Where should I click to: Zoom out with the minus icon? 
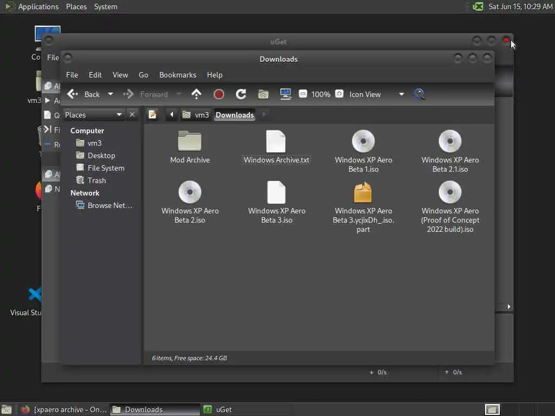click(x=302, y=94)
